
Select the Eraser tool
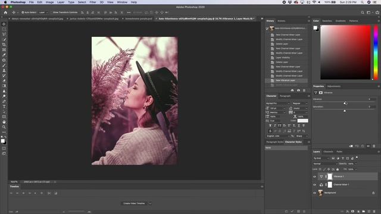[4, 81]
